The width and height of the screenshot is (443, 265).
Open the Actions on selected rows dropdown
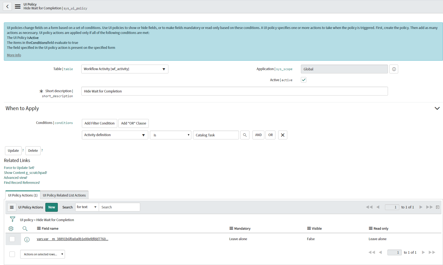pos(43,254)
